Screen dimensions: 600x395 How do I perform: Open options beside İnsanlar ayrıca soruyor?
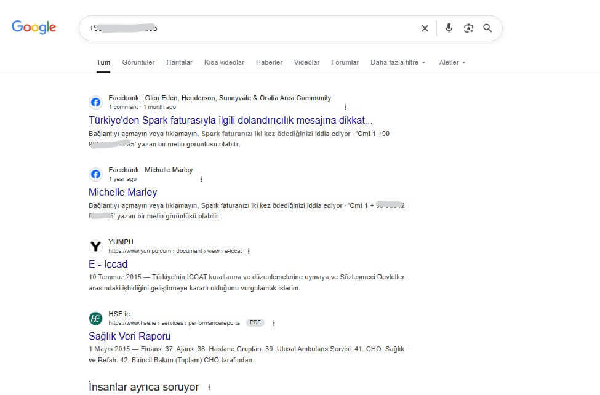pos(209,387)
